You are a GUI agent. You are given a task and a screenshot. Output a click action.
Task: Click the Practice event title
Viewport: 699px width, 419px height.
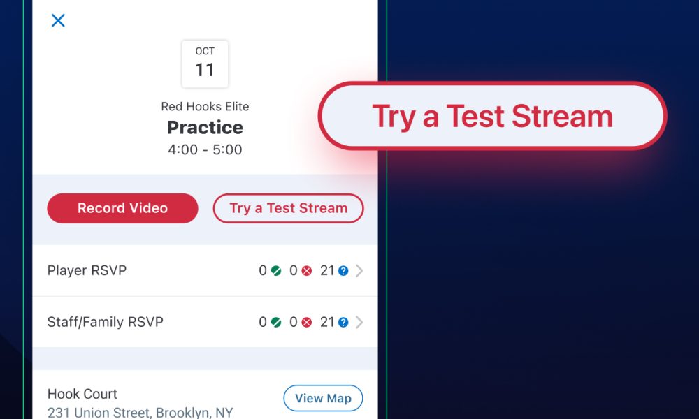click(205, 127)
